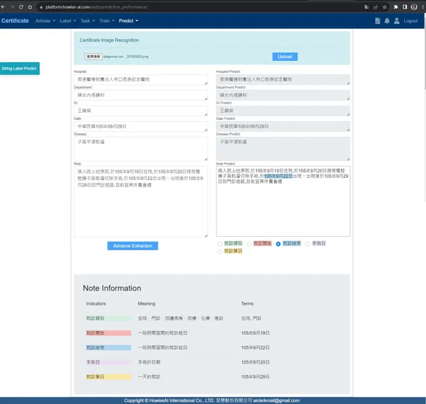This screenshot has height=404, width=426.
Task: Select the 就診開始 radio button
Action: [x=249, y=244]
